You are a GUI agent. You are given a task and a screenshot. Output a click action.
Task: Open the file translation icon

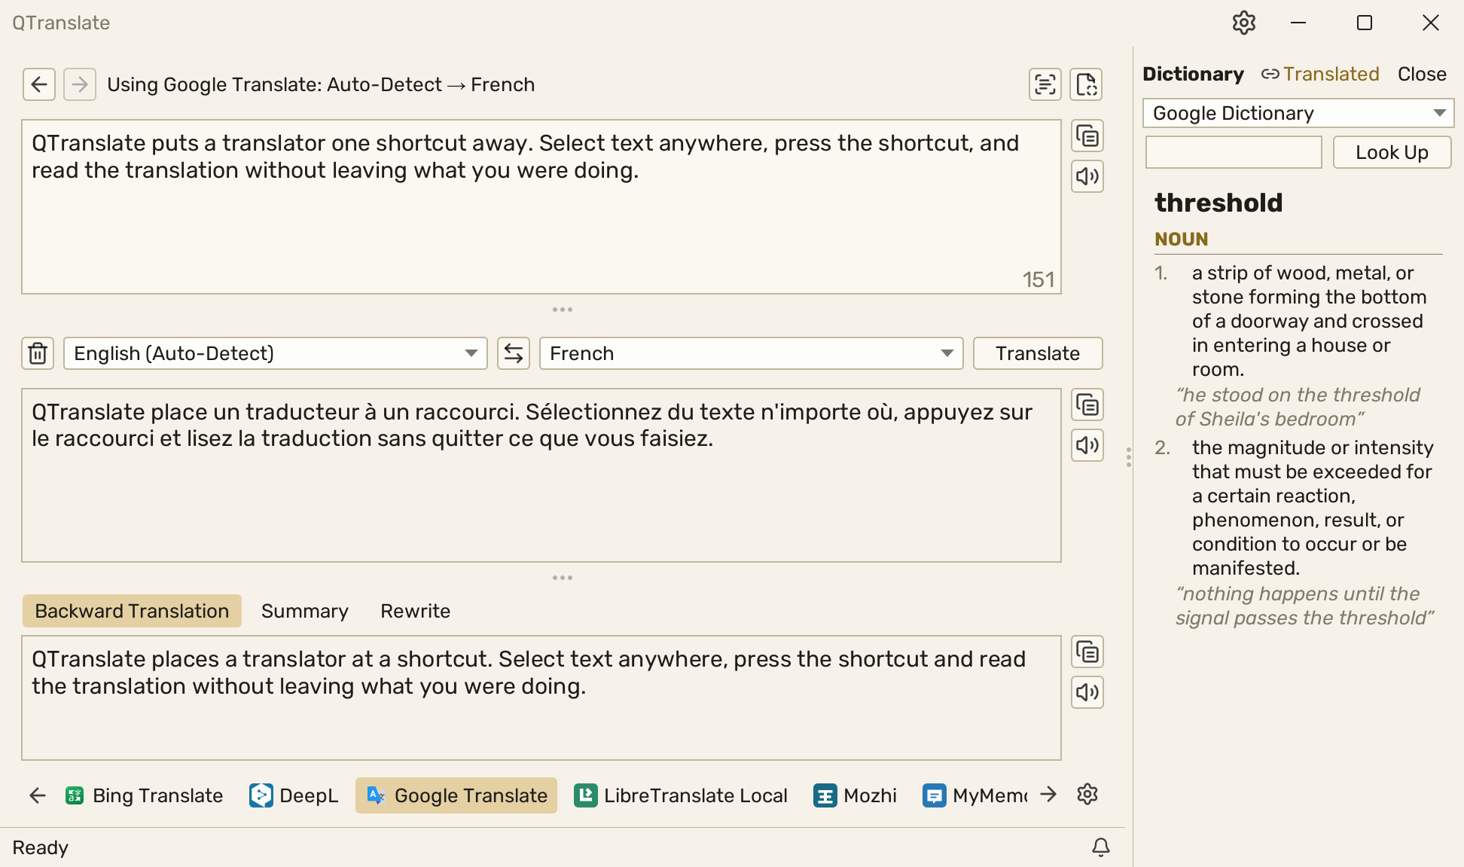[x=1086, y=84]
